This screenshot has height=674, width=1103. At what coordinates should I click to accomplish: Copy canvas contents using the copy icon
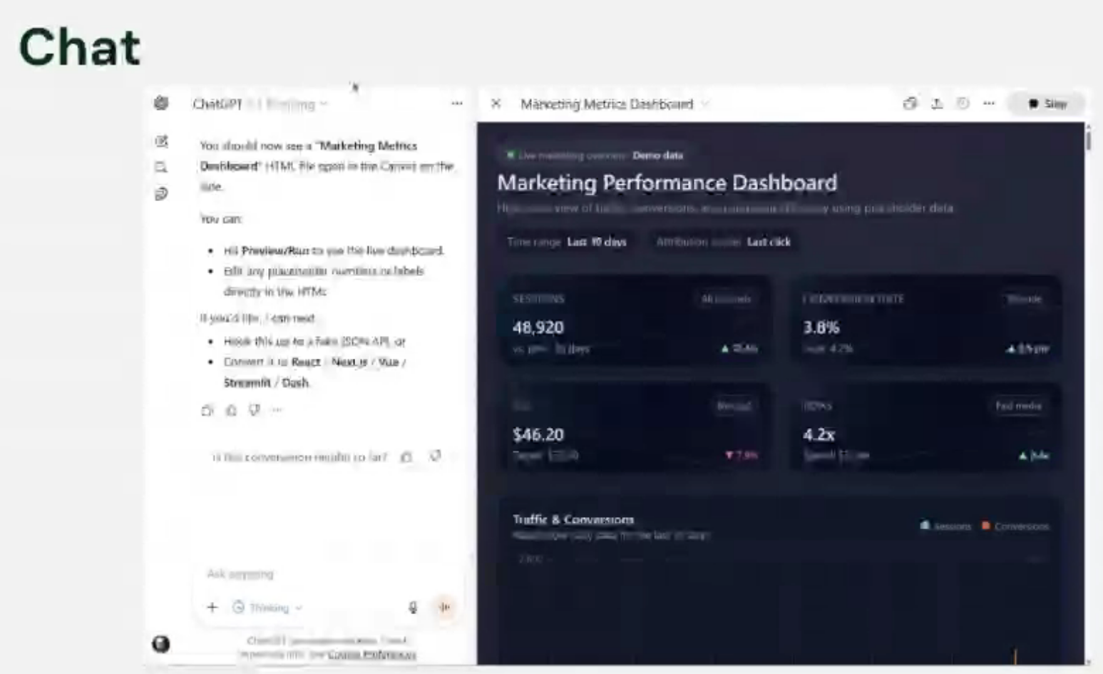(x=910, y=104)
